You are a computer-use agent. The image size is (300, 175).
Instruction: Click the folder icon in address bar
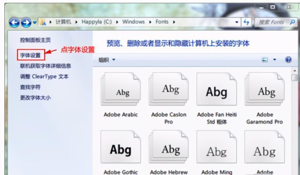pyautogui.click(x=43, y=22)
